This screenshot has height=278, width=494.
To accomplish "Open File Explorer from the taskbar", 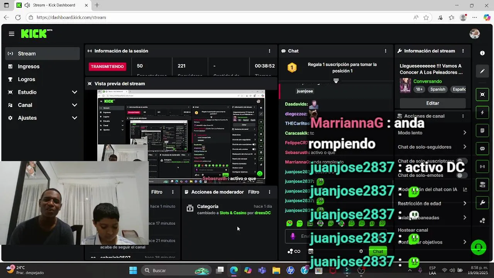I will 276,270.
